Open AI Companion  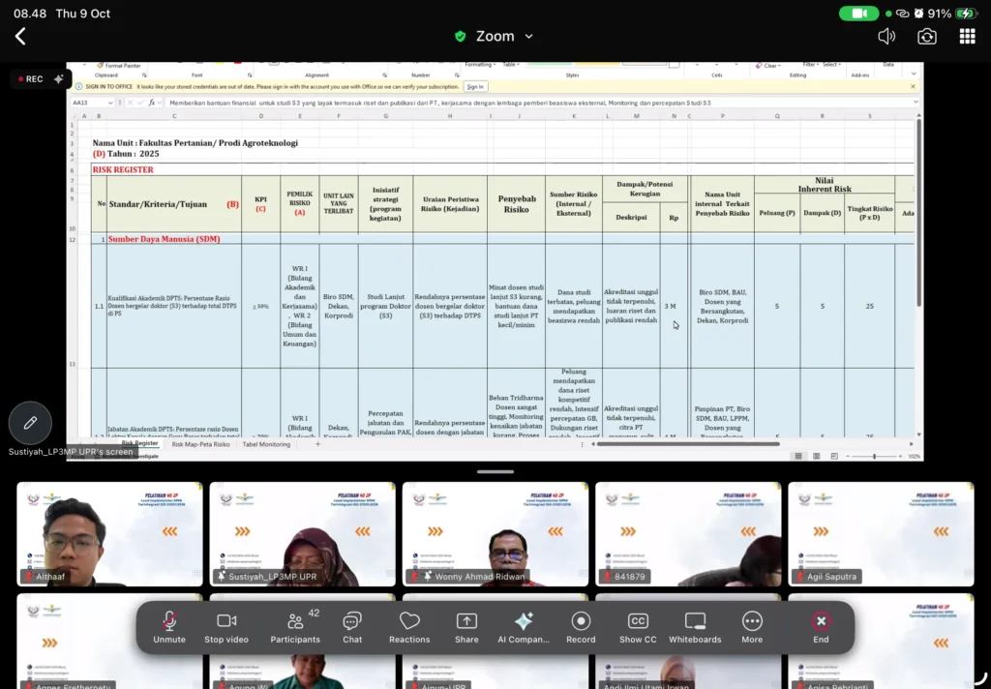[524, 627]
